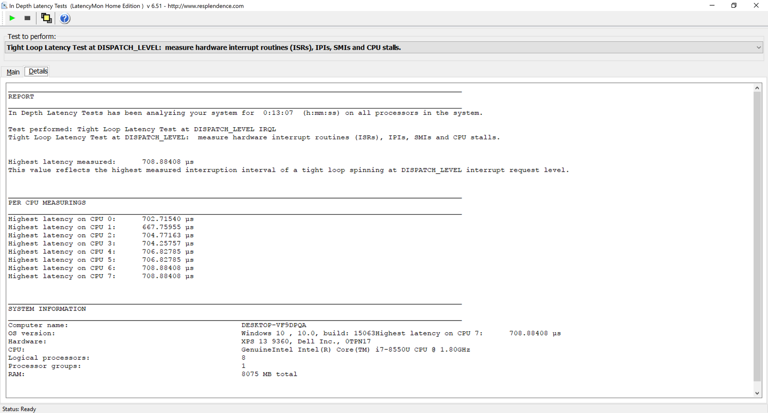Open help via the blue question mark icon
Screen dimensions: 768x413
tap(64, 18)
